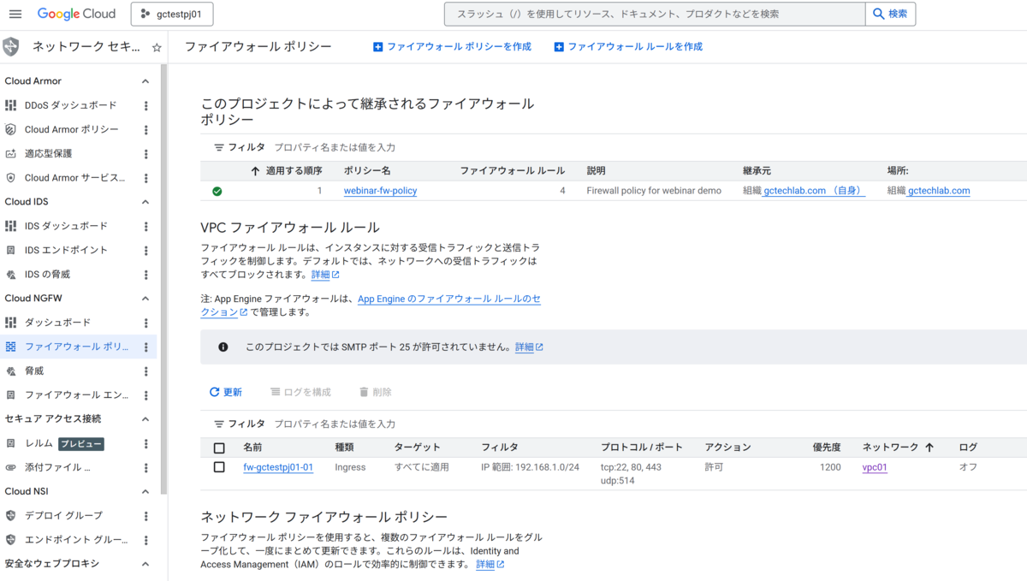Viewport: 1027px width, 581px height.
Task: Open IDS の脅威 sidebar item
Action: (47, 275)
